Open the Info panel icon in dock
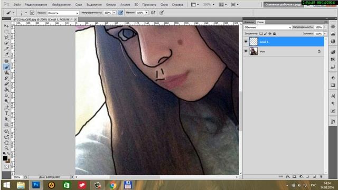This screenshot has width=338, height=190. point(333,41)
